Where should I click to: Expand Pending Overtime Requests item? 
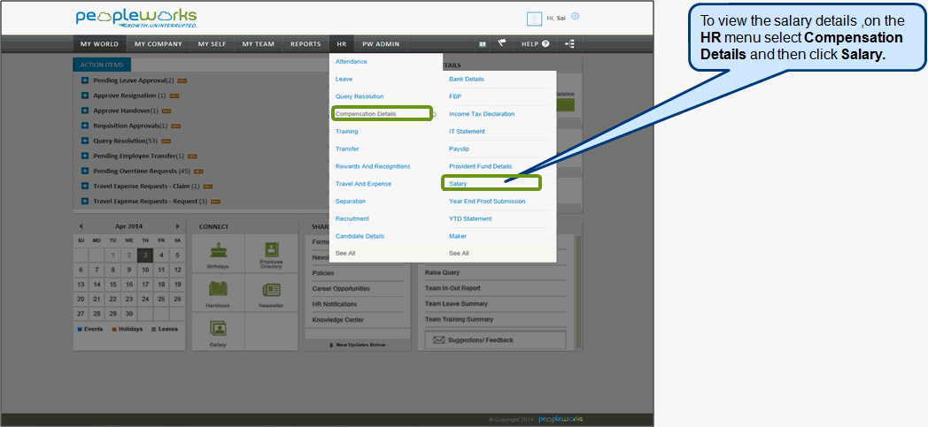[x=85, y=171]
